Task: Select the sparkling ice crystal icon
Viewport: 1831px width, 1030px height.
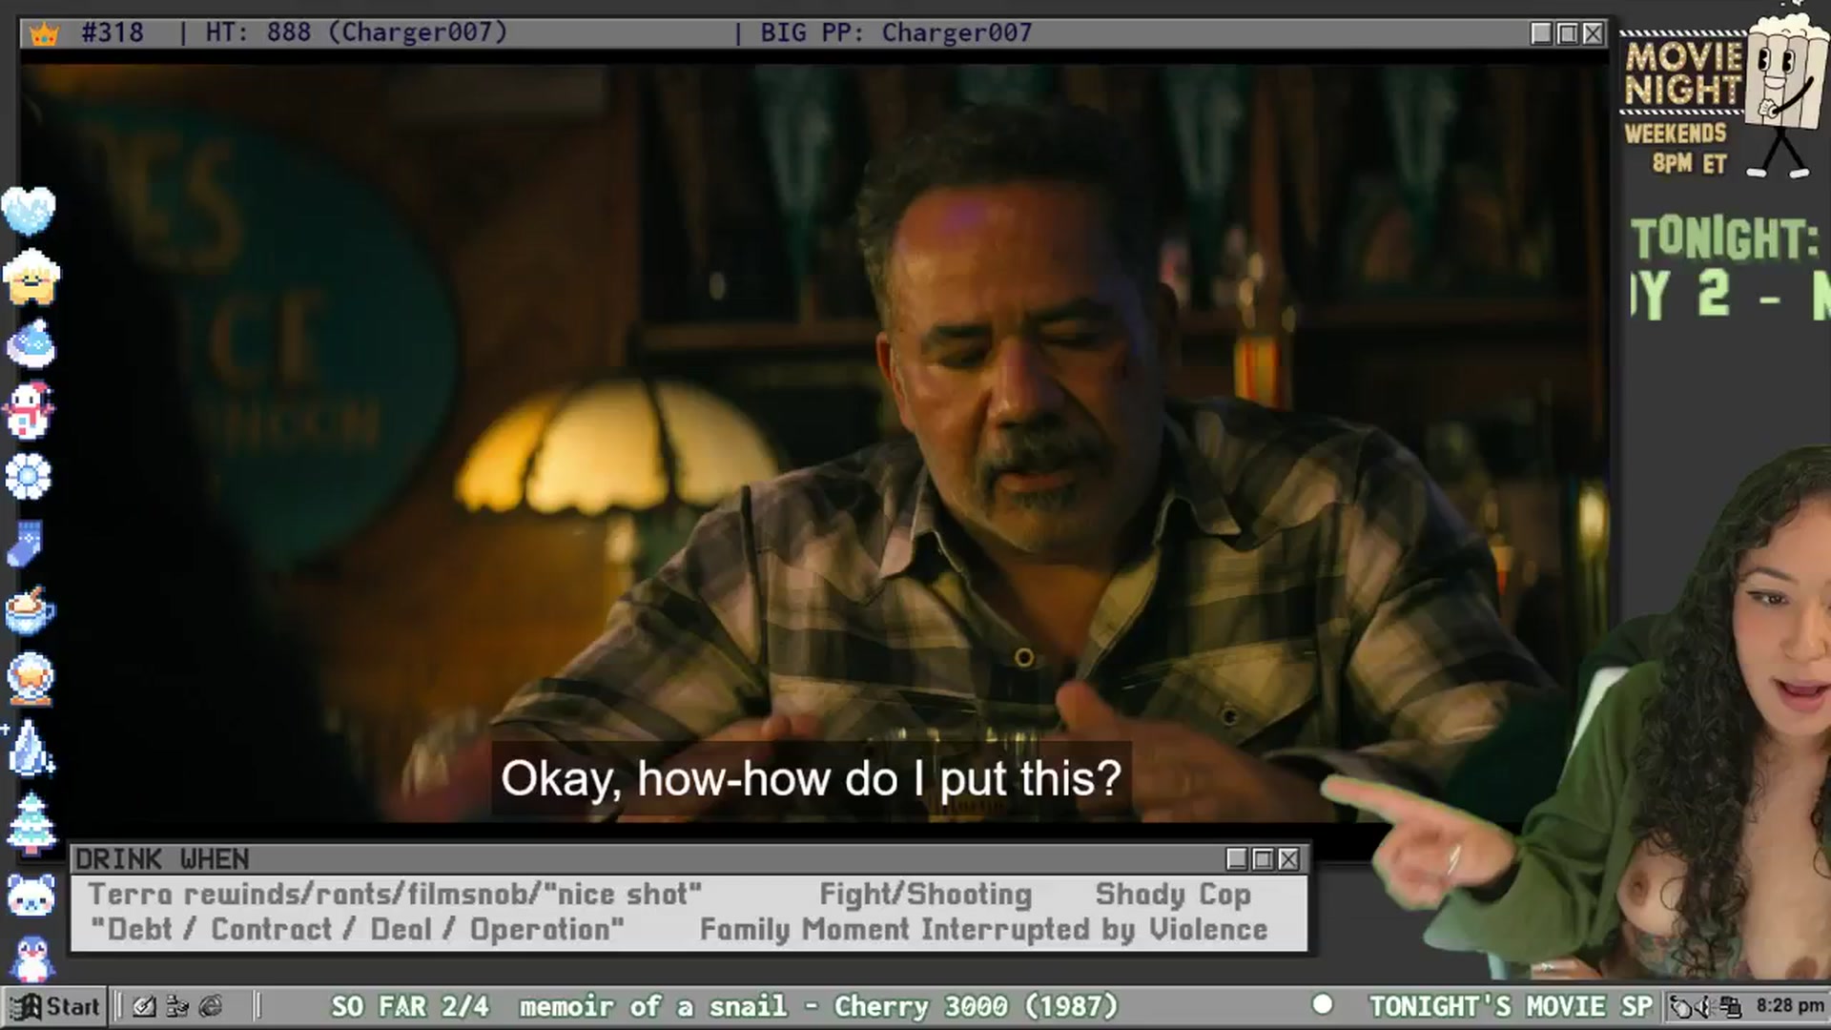Action: coord(31,747)
